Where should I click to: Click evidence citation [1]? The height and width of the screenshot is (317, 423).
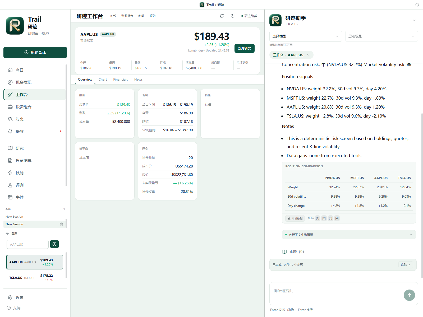(318, 218)
